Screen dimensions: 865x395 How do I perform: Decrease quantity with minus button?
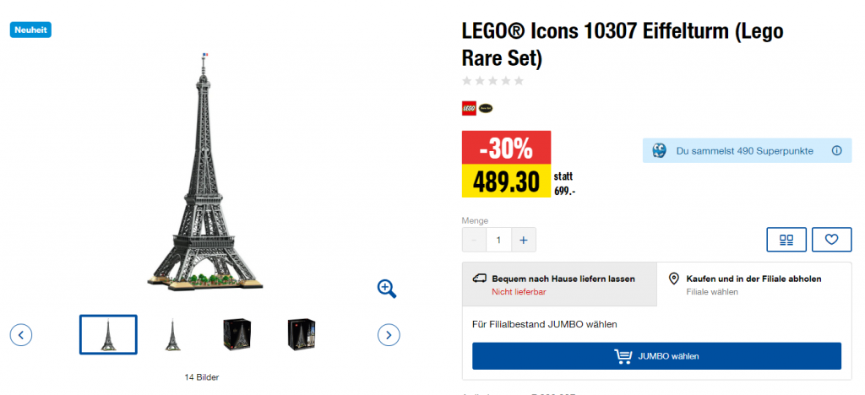point(474,241)
